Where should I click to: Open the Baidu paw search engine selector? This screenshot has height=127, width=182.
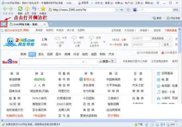(x=135, y=10)
